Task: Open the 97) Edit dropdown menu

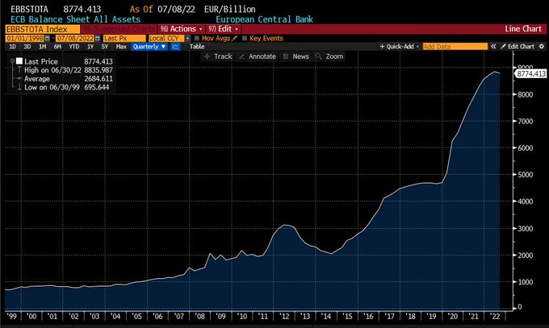Action: point(224,29)
